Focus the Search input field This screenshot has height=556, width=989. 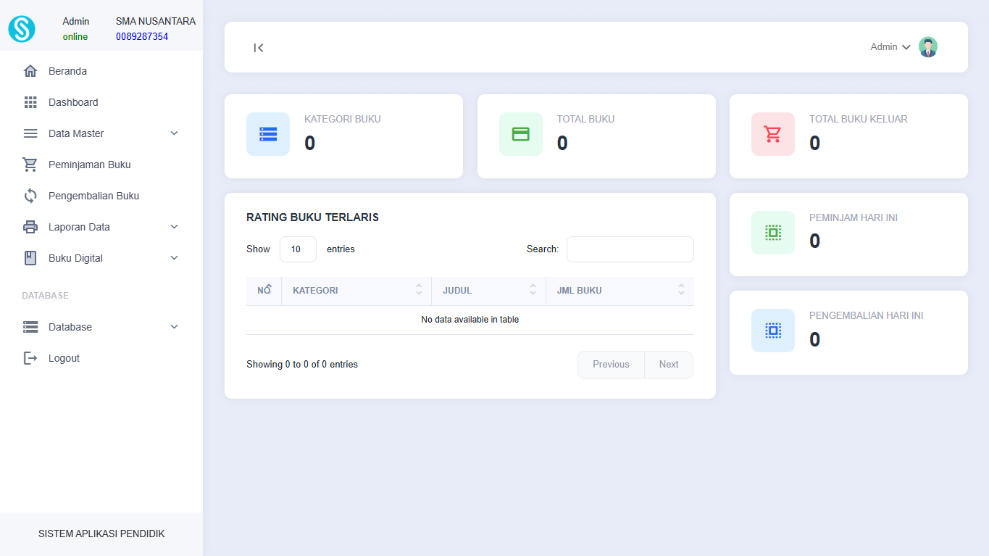click(630, 249)
